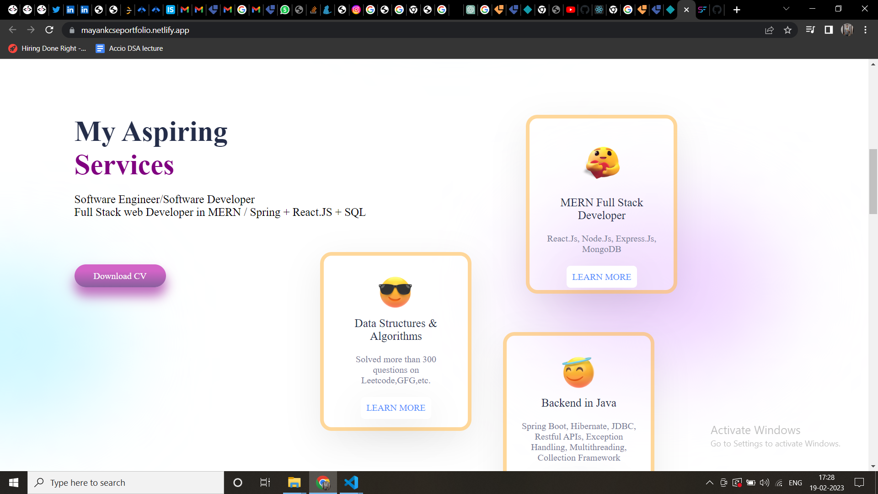The width and height of the screenshot is (878, 494).
Task: Bookmark this page using the star icon
Action: tap(788, 30)
